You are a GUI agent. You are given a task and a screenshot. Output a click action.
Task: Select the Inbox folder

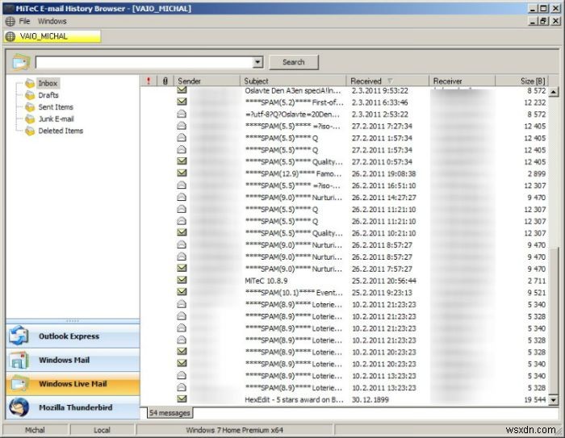(48, 83)
